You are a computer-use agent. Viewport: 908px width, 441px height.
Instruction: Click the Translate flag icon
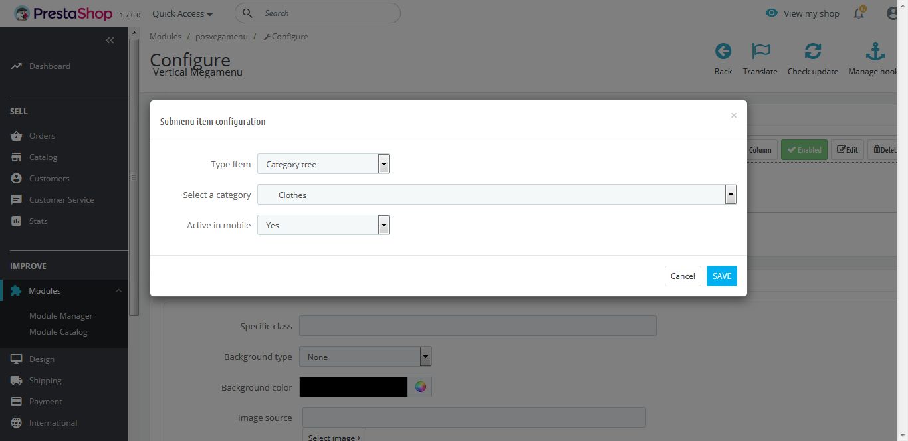click(760, 52)
